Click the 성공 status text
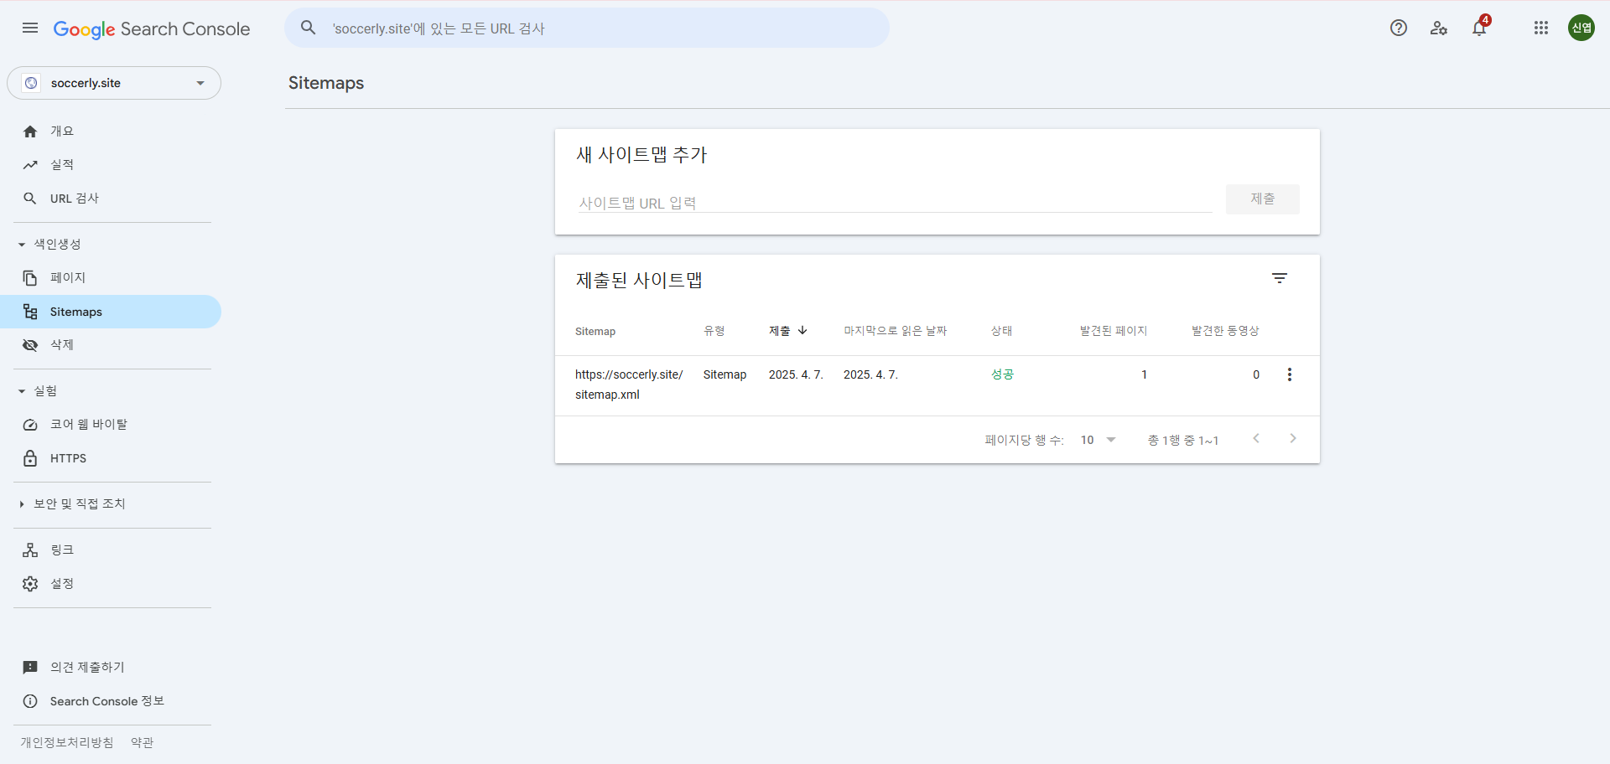 (x=1003, y=374)
